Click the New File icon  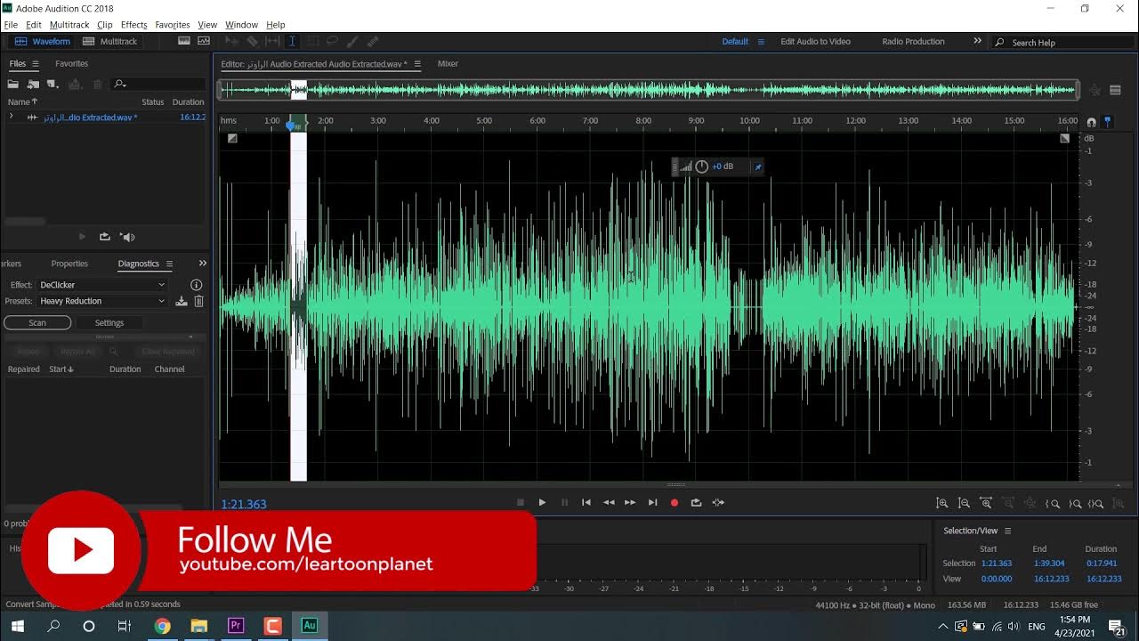tap(53, 84)
